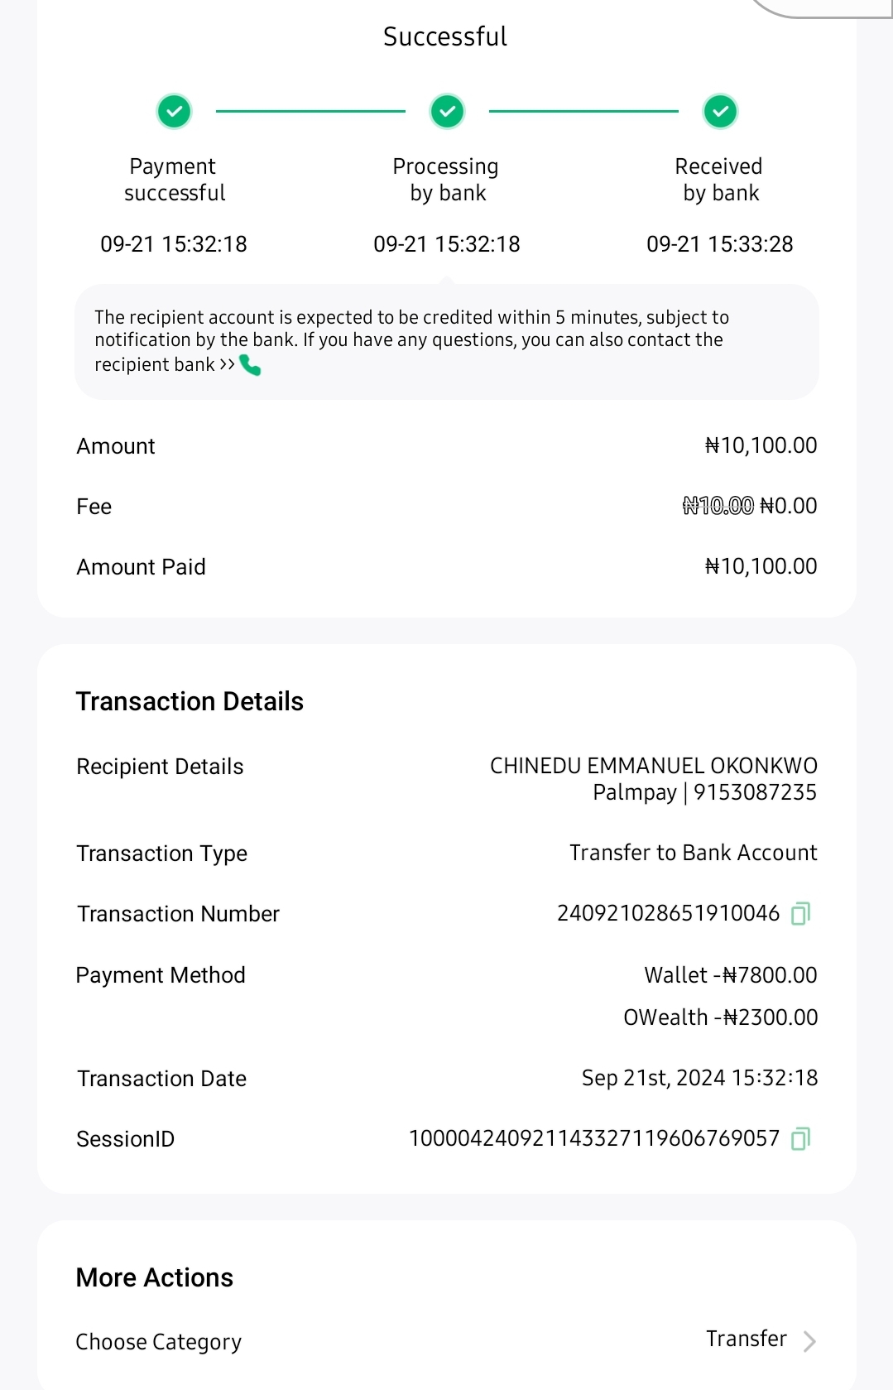Select the Choose Category row

pos(159,1341)
